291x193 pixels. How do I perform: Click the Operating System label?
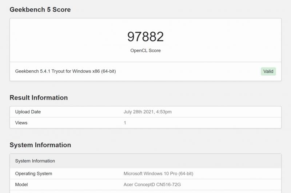pos(33,173)
